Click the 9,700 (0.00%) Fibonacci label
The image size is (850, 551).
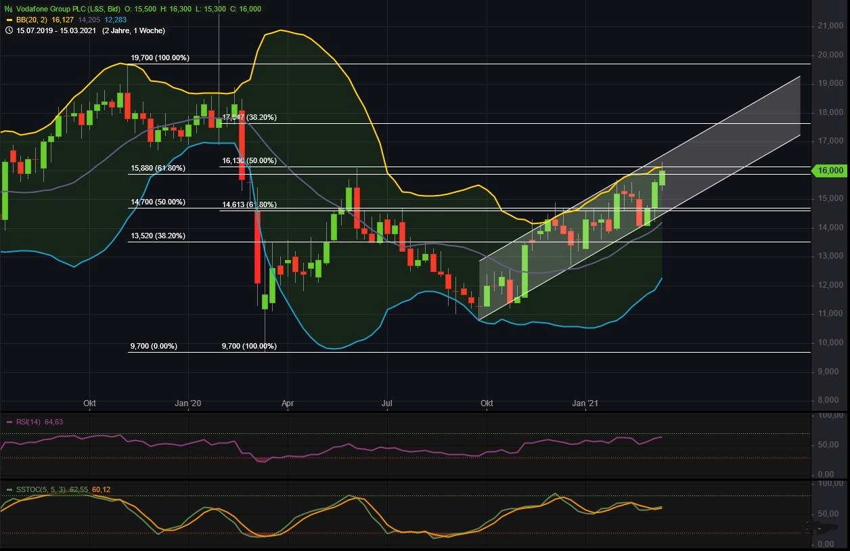click(154, 346)
